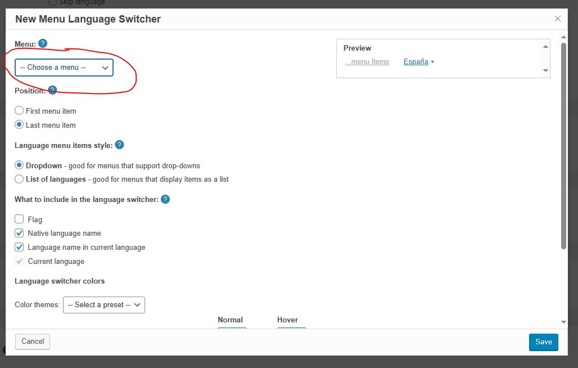This screenshot has height=368, width=578.
Task: Click the help icon next to Menu
Action: (43, 43)
